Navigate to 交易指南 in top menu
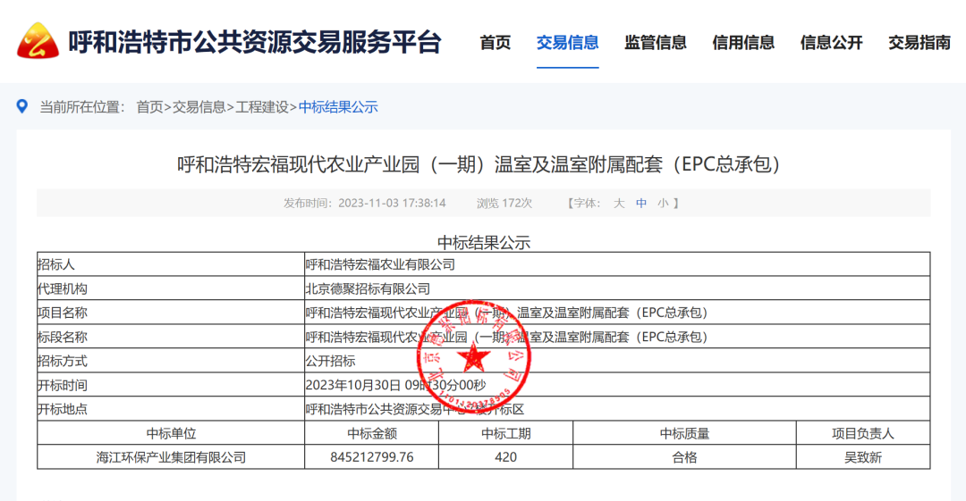The width and height of the screenshot is (966, 501). coord(919,43)
